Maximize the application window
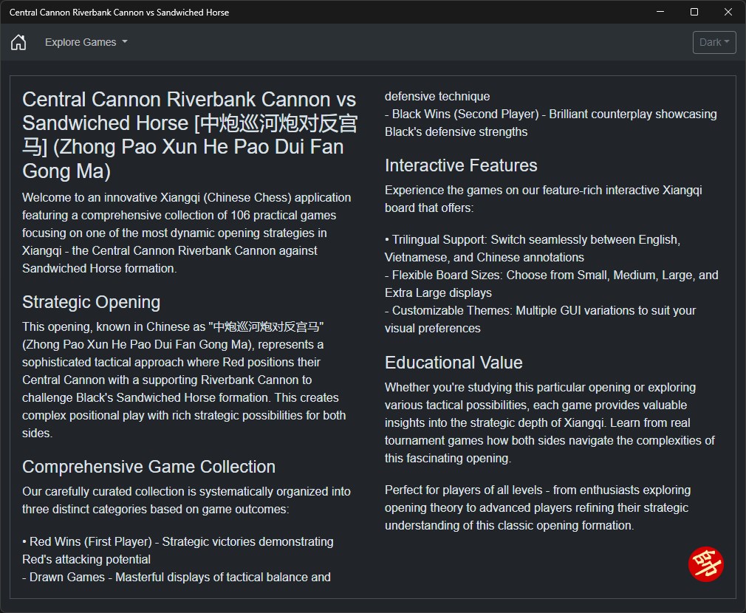Screen dimensions: 746x613 694,12
